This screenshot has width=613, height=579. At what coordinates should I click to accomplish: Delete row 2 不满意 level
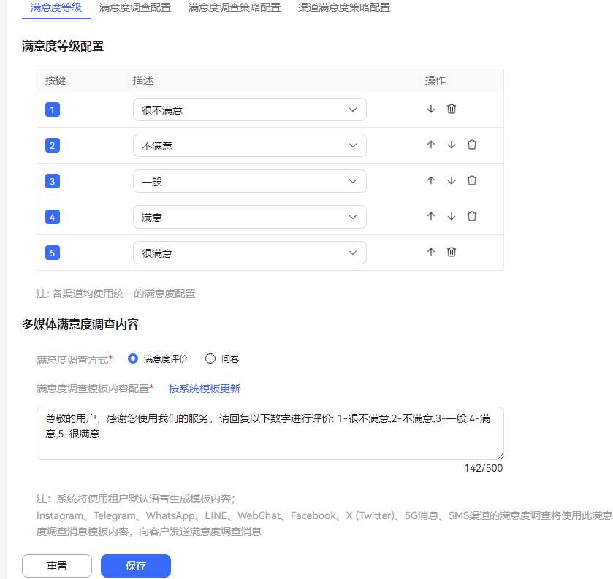(x=472, y=145)
